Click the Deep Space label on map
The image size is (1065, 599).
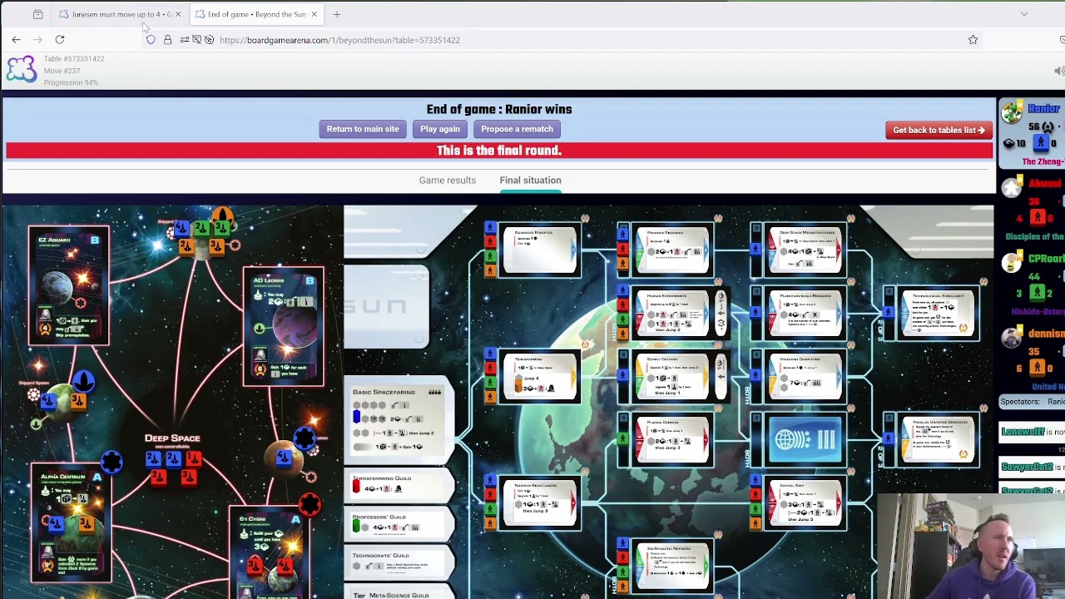172,438
